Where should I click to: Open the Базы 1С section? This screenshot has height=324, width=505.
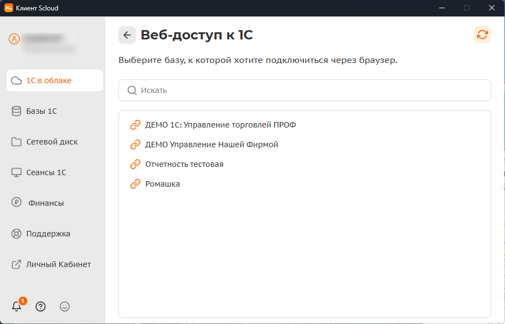55,111
